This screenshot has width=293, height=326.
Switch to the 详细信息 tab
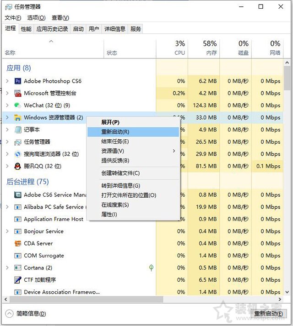pyautogui.click(x=115, y=29)
